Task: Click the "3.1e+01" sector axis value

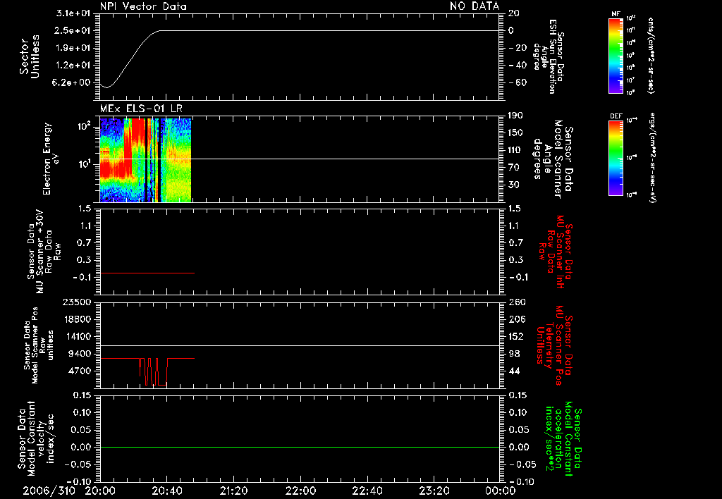Action: coord(73,13)
